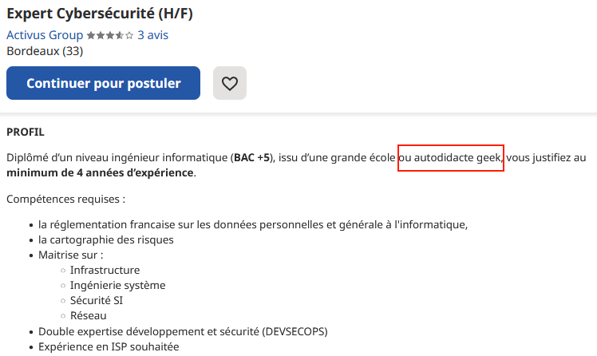Click the Réseau sub-item
Image resolution: width=597 pixels, height=356 pixels.
pyautogui.click(x=89, y=315)
